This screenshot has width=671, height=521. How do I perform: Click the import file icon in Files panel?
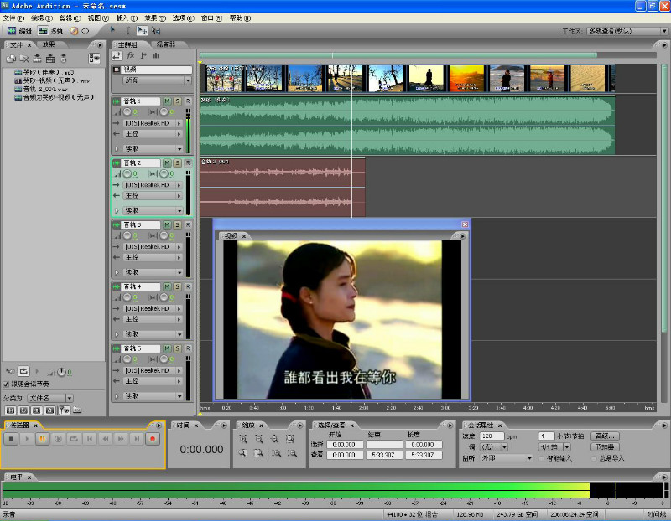[x=11, y=59]
